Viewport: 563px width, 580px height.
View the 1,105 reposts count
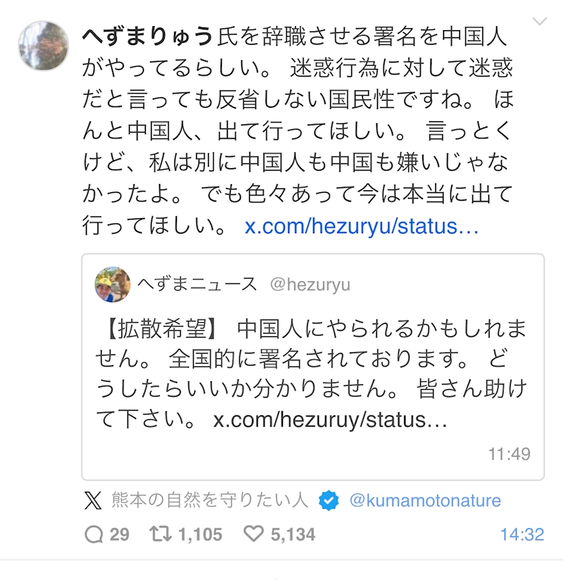point(200,534)
